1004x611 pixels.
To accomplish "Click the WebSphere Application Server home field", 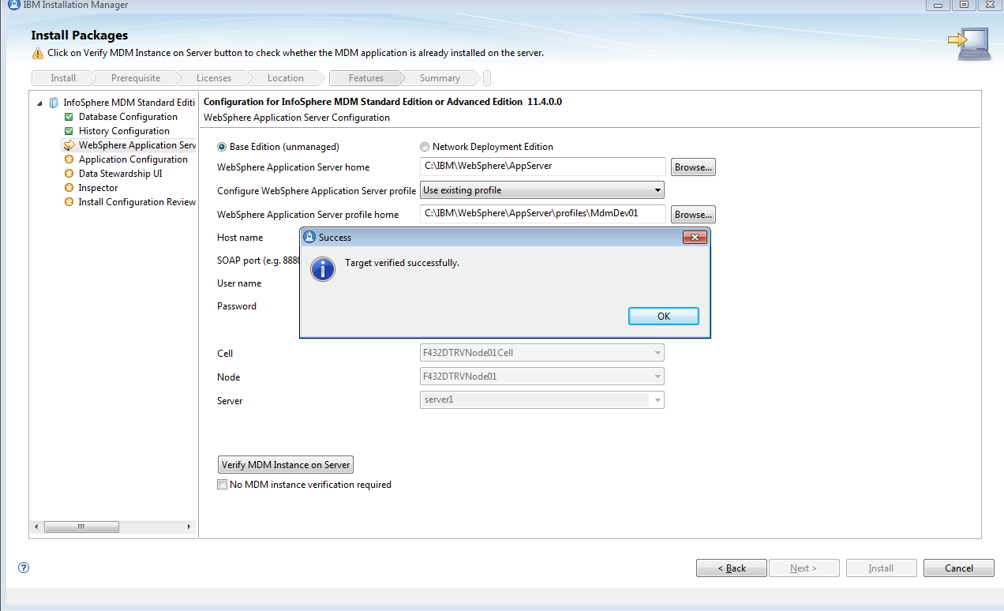I will point(543,167).
